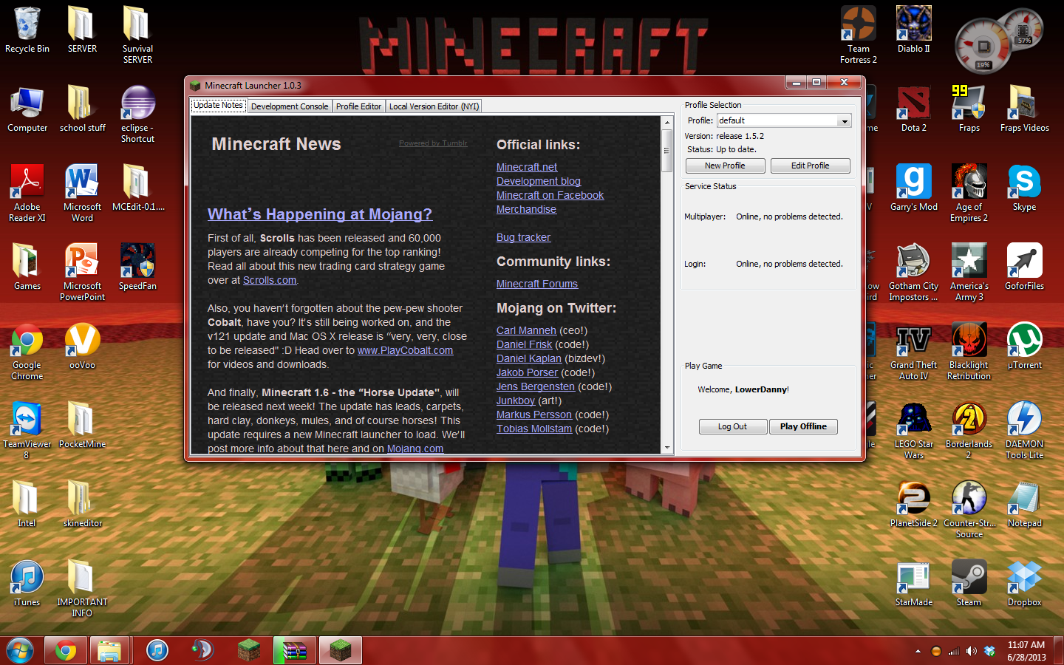This screenshot has width=1064, height=665.
Task: Launch Steam desktop icon
Action: [x=969, y=583]
